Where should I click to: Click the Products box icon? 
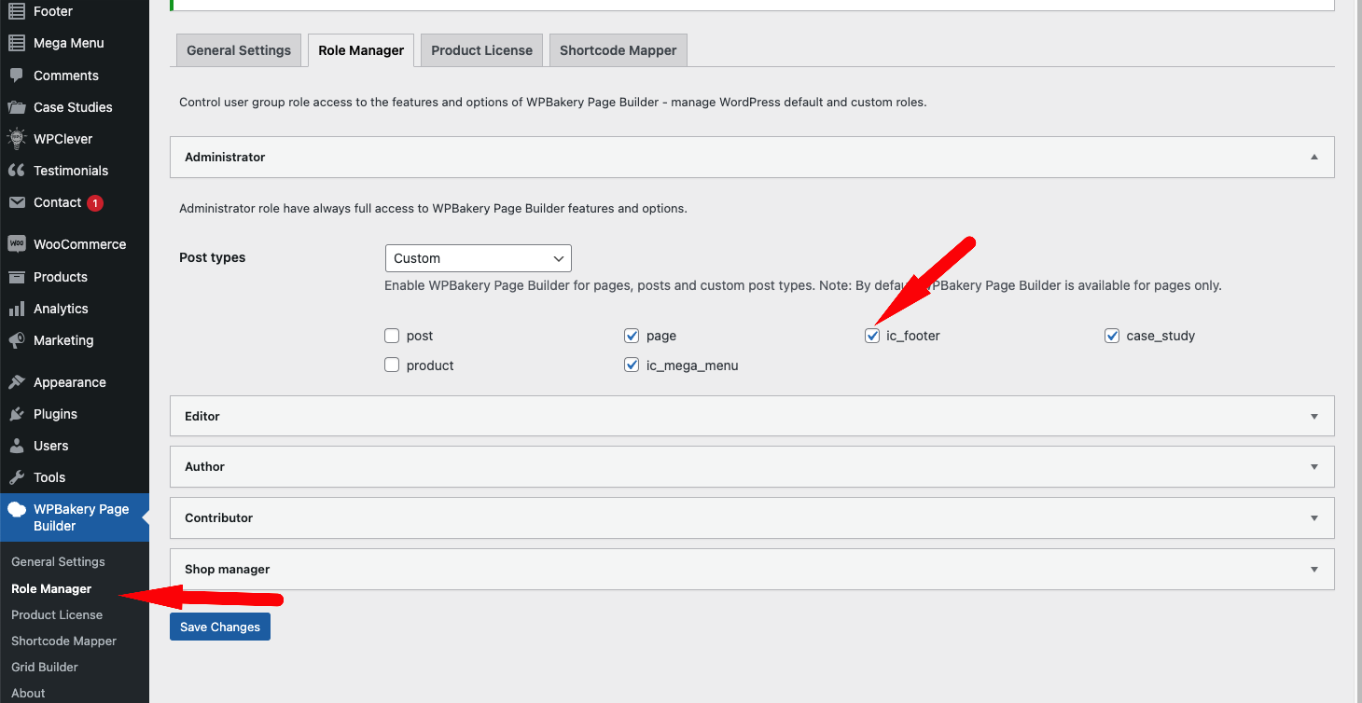pyautogui.click(x=17, y=277)
